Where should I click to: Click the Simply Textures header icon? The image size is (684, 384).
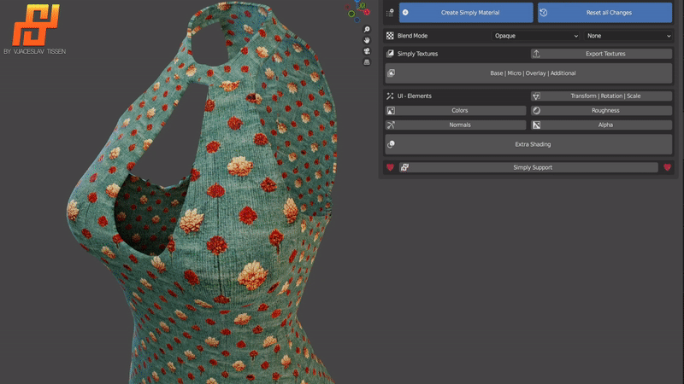coord(390,54)
